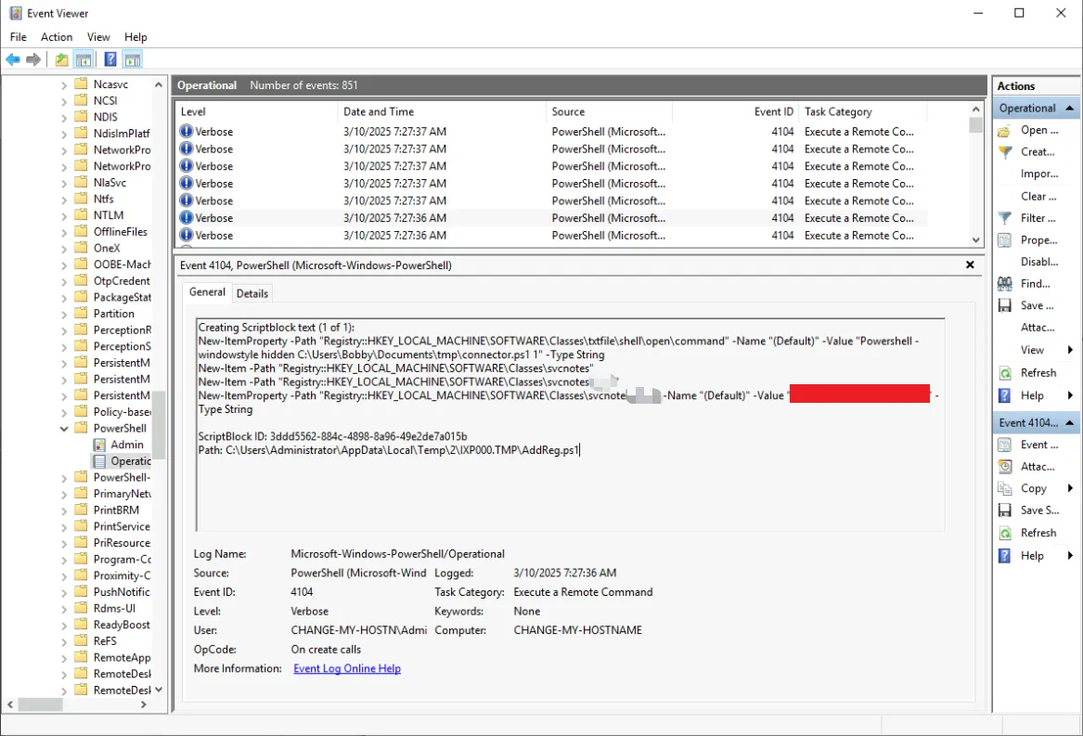This screenshot has width=1083, height=736.
Task: Click the blue Back arrow in toolbar
Action: tap(13, 60)
